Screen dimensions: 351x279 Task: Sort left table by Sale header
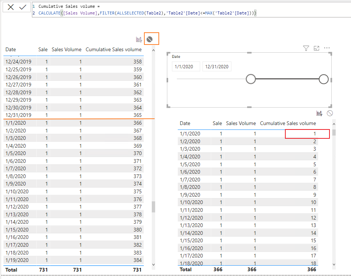coord(43,49)
